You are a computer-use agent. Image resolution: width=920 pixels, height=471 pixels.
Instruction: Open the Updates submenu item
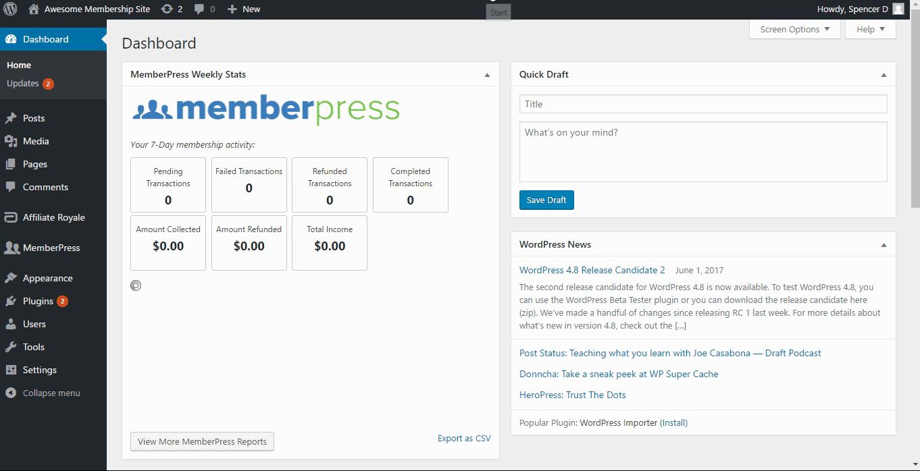23,84
